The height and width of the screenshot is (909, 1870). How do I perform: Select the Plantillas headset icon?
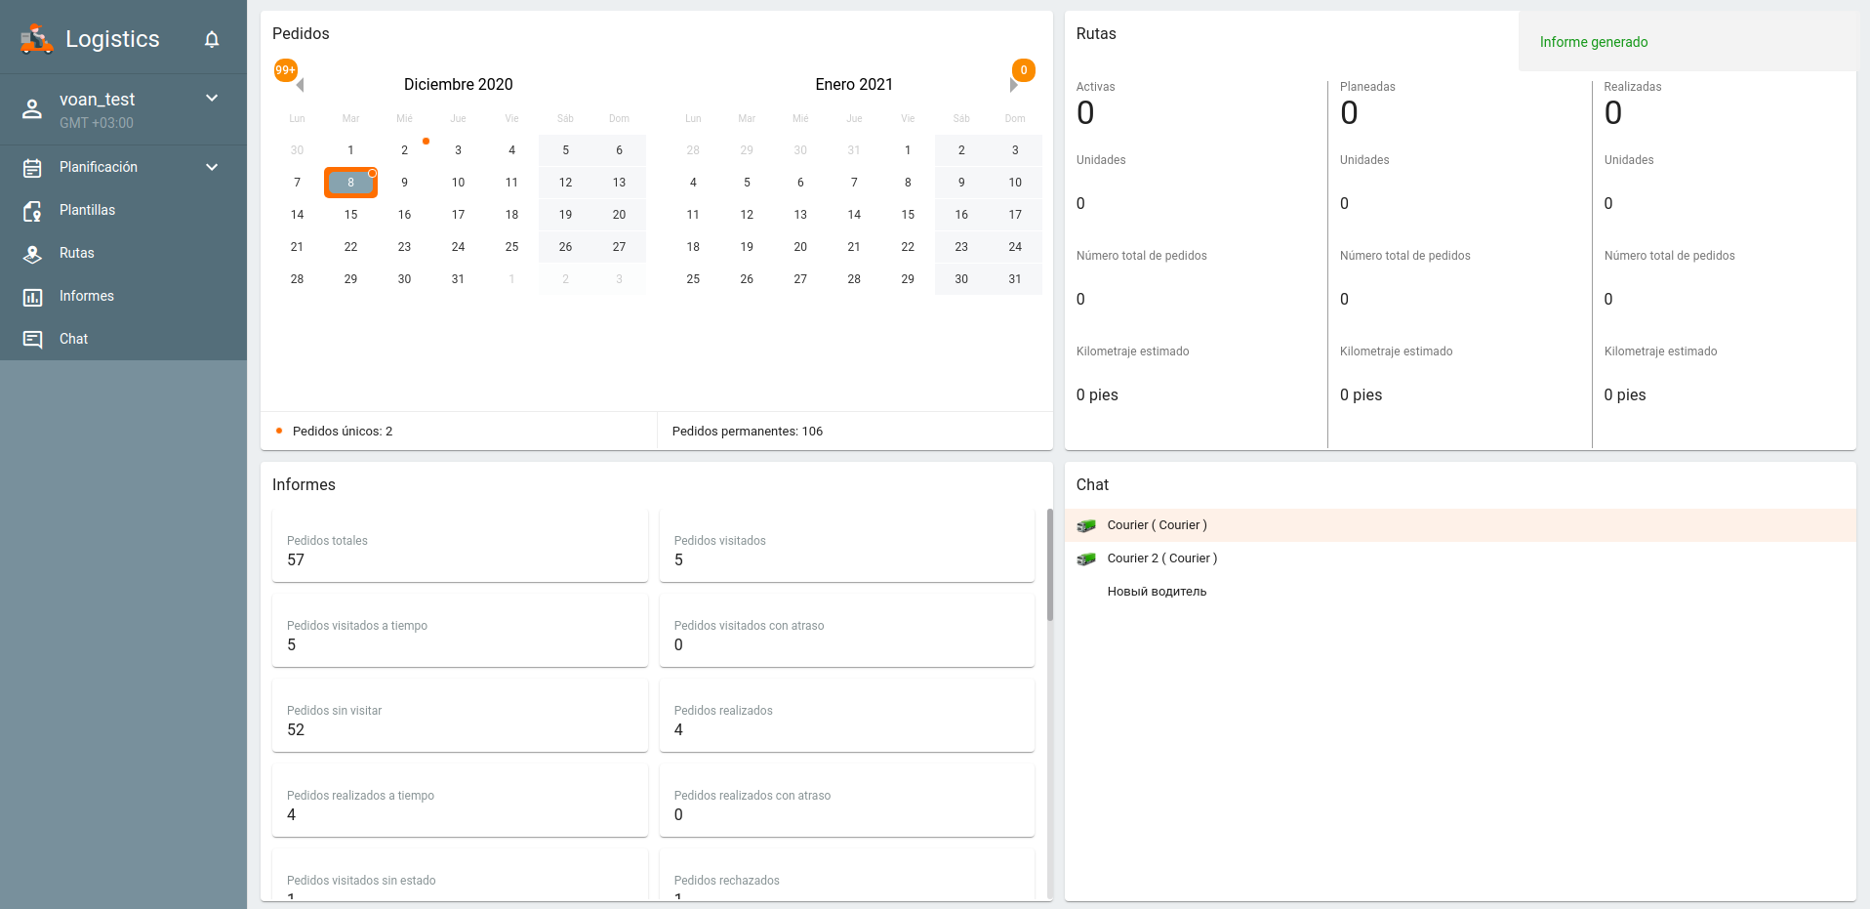tap(32, 210)
